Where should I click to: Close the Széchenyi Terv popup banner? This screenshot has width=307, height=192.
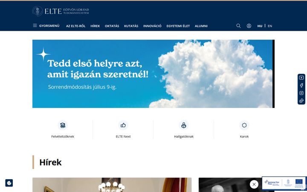pos(254,184)
